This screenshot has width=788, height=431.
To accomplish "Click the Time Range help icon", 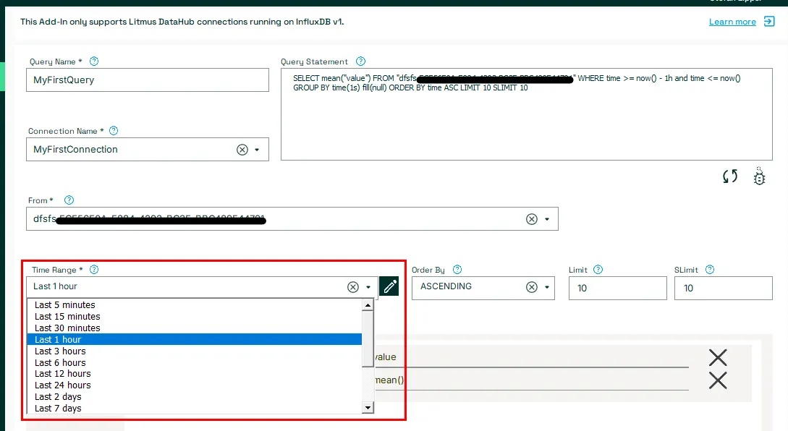I will 94,269.
